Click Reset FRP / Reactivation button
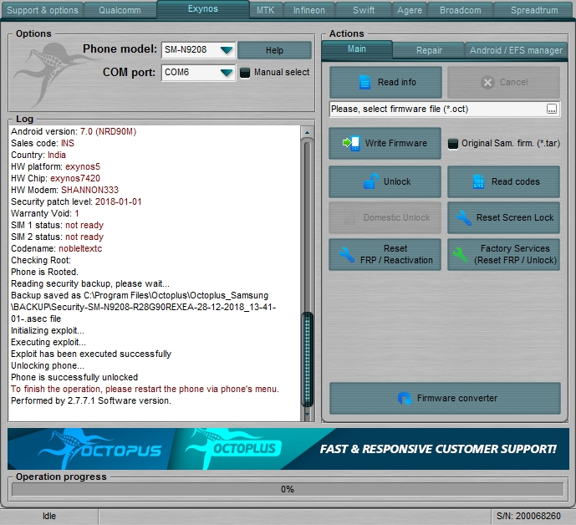 click(x=385, y=254)
